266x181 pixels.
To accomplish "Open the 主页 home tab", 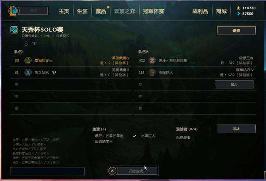I will 64,11.
